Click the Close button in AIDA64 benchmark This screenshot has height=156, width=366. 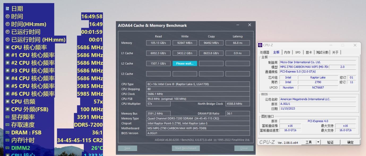[244, 148]
